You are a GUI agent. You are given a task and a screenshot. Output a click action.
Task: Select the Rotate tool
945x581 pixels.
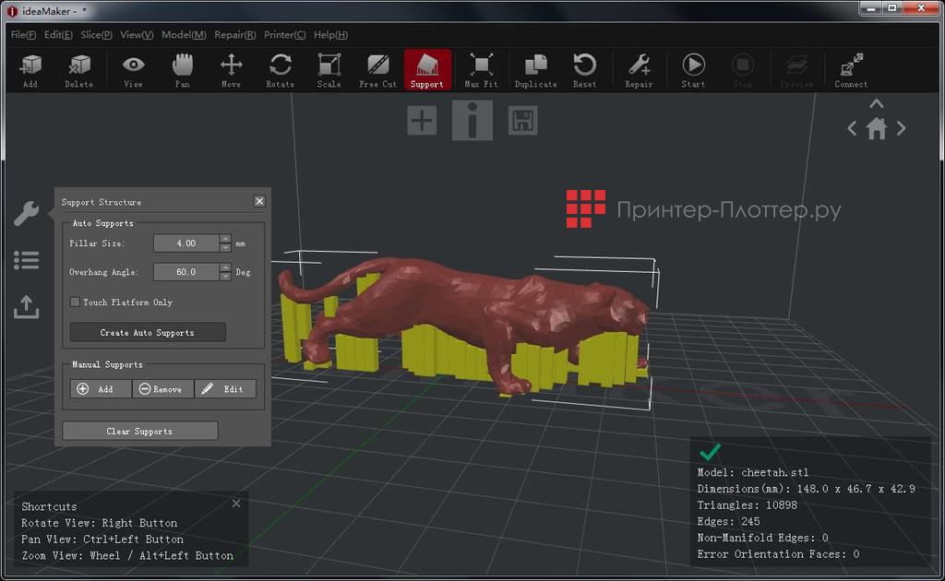pos(280,69)
